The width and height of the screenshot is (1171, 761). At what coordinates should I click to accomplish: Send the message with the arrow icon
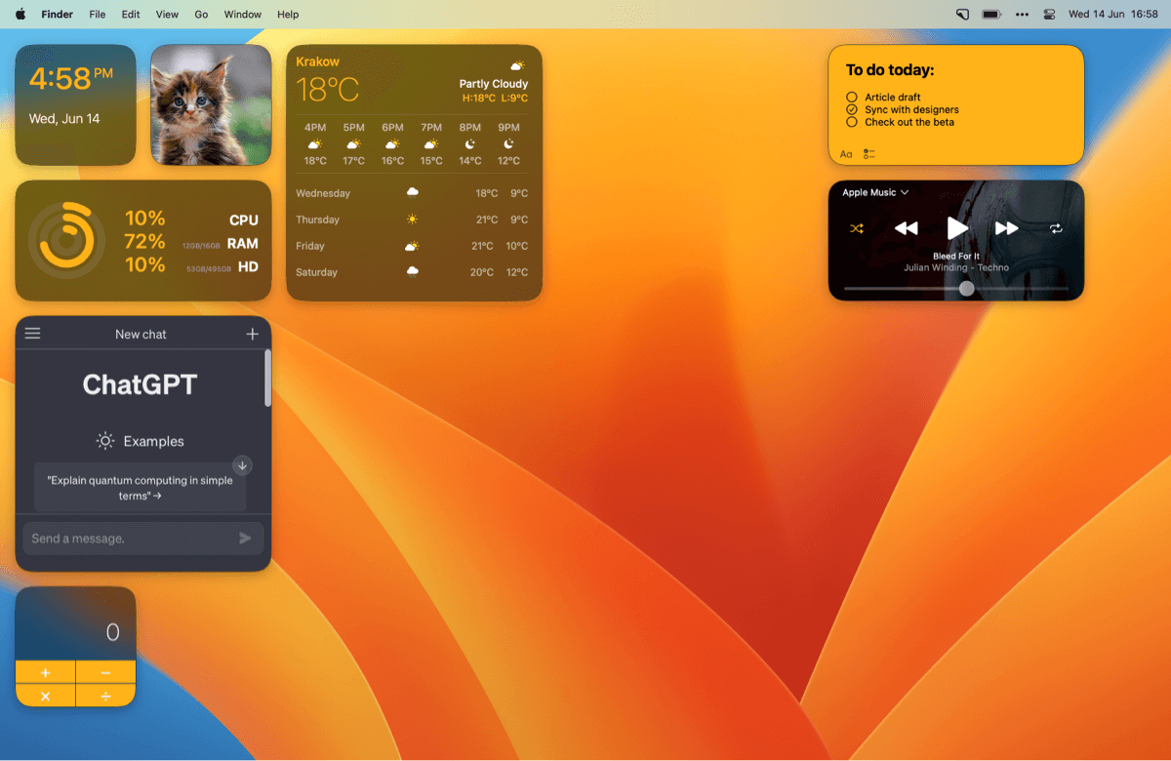tap(245, 538)
